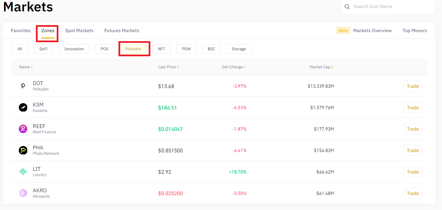Open Markets Overview
442x210 pixels.
click(373, 30)
